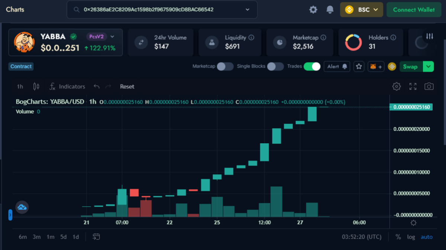The image size is (446, 250).
Task: Add token to MetaMask fox button
Action: [376, 67]
